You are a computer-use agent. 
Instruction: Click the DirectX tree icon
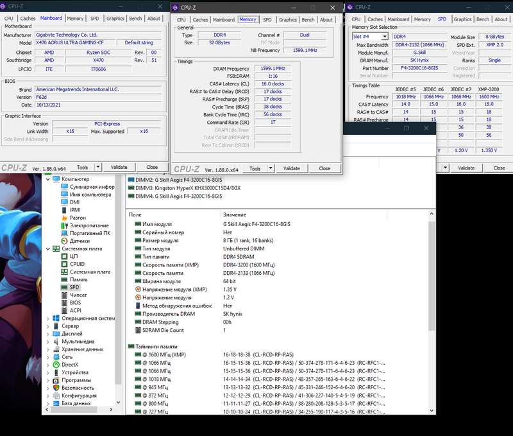point(56,365)
